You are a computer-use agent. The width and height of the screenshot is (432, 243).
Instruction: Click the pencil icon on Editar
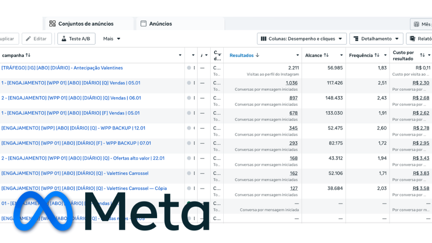pos(28,39)
